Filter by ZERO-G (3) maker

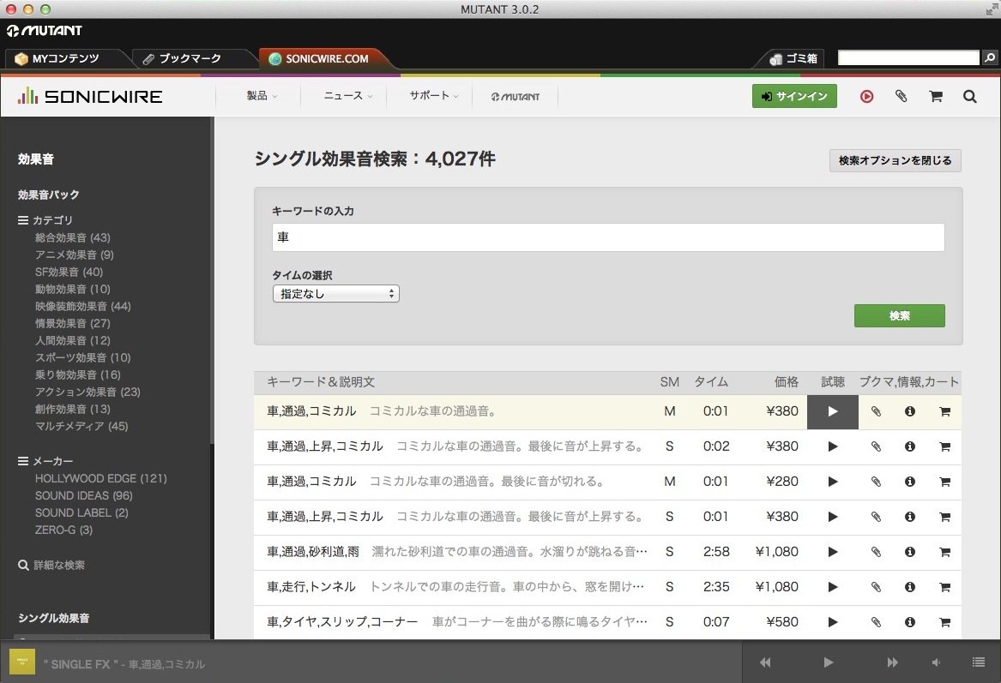tap(63, 530)
